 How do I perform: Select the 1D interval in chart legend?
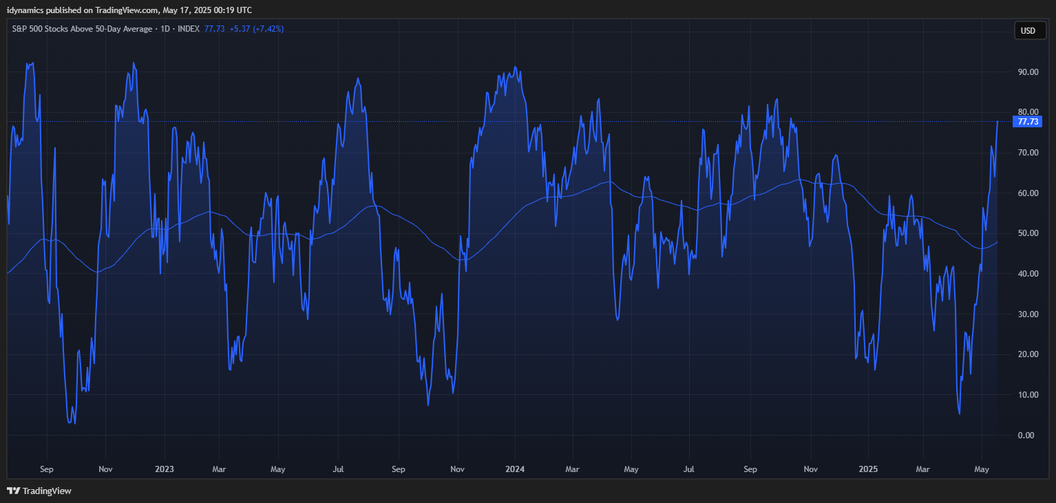(x=165, y=29)
